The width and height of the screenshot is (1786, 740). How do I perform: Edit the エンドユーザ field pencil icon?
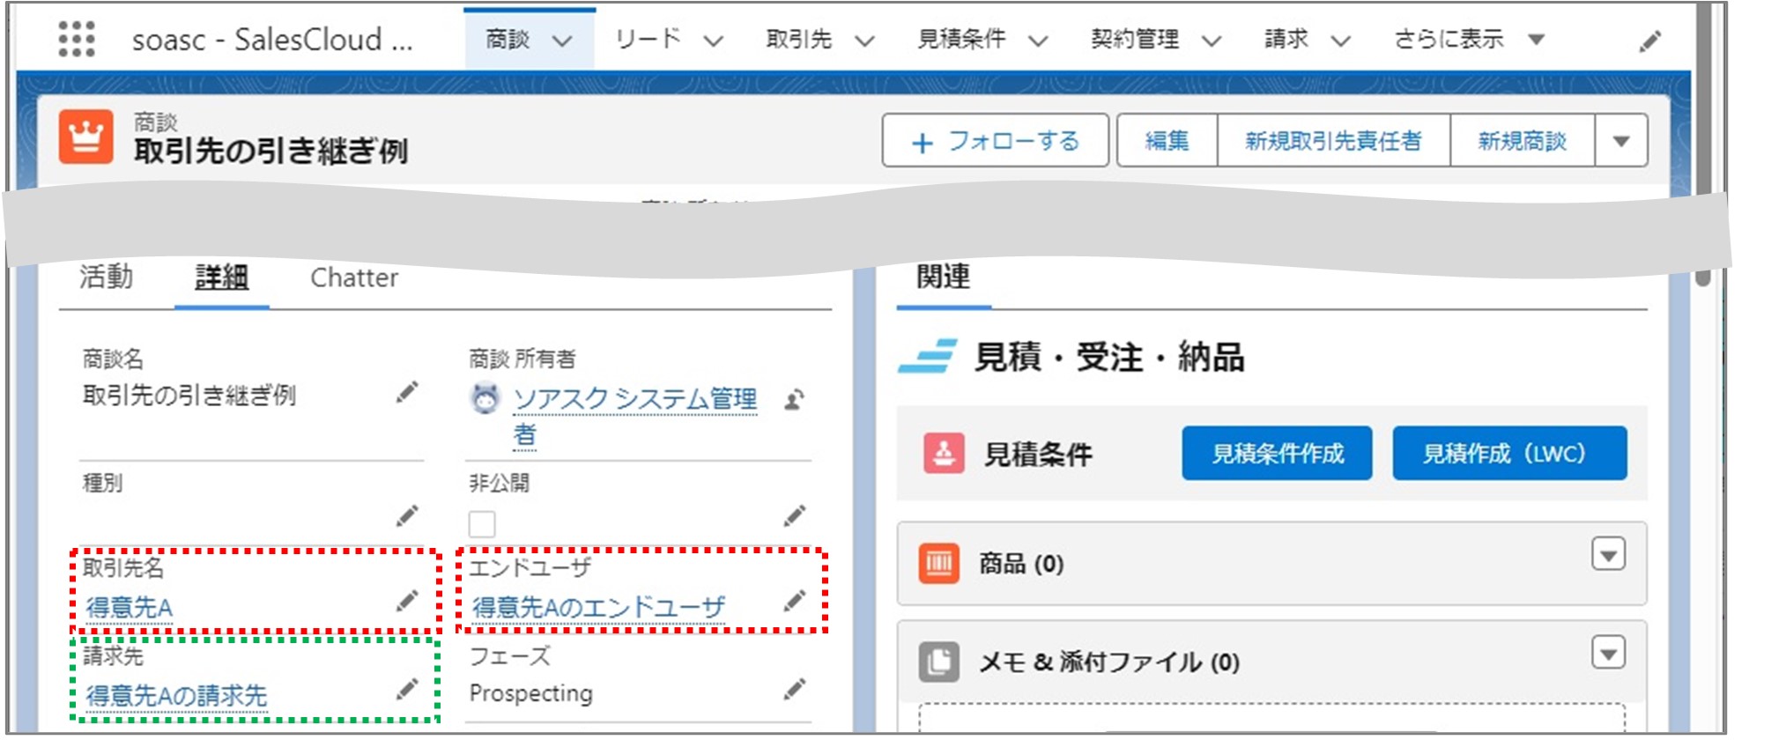click(795, 602)
